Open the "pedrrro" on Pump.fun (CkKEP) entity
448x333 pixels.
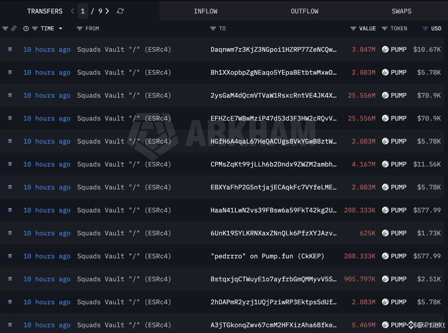pyautogui.click(x=268, y=256)
